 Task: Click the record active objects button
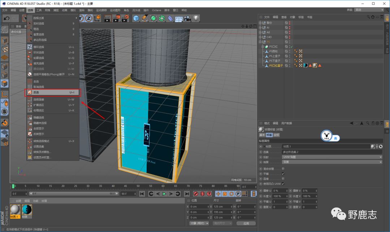(x=196, y=194)
